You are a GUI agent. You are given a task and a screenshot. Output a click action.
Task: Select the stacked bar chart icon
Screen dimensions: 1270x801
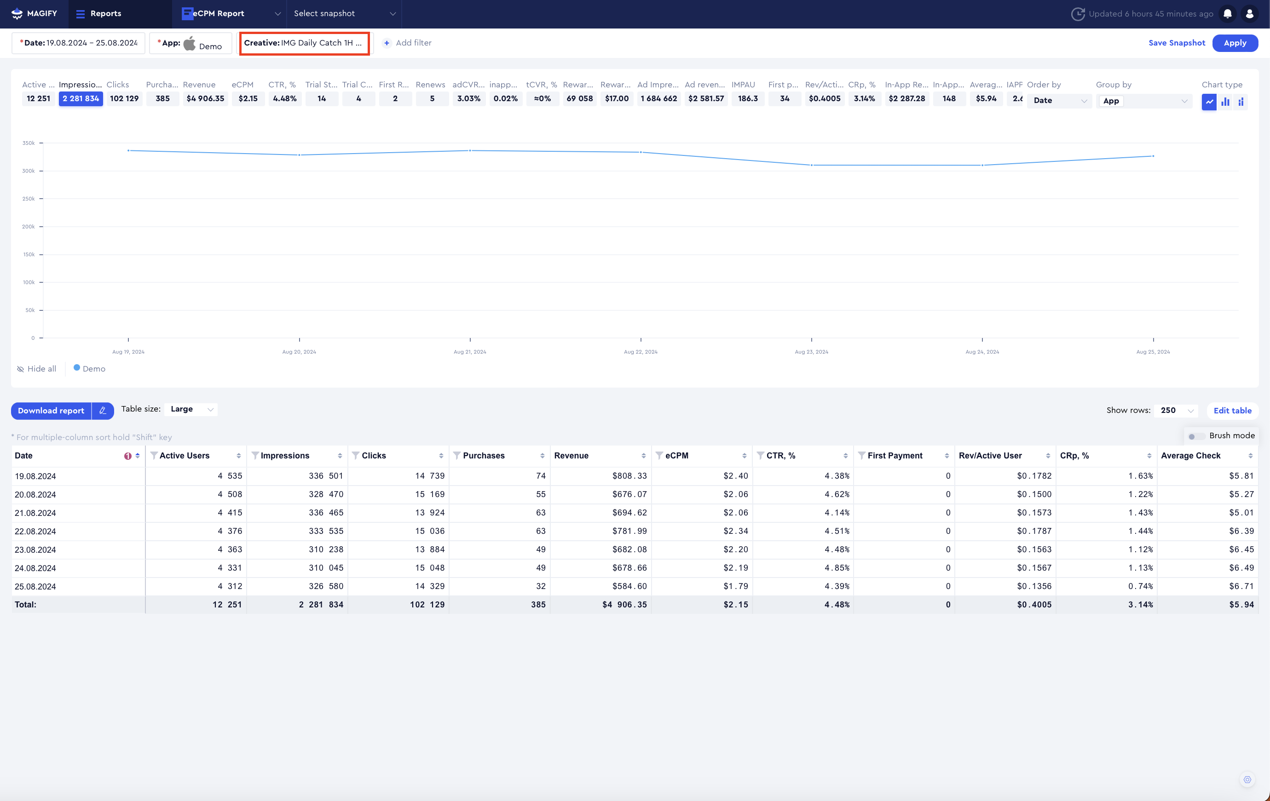(1241, 101)
